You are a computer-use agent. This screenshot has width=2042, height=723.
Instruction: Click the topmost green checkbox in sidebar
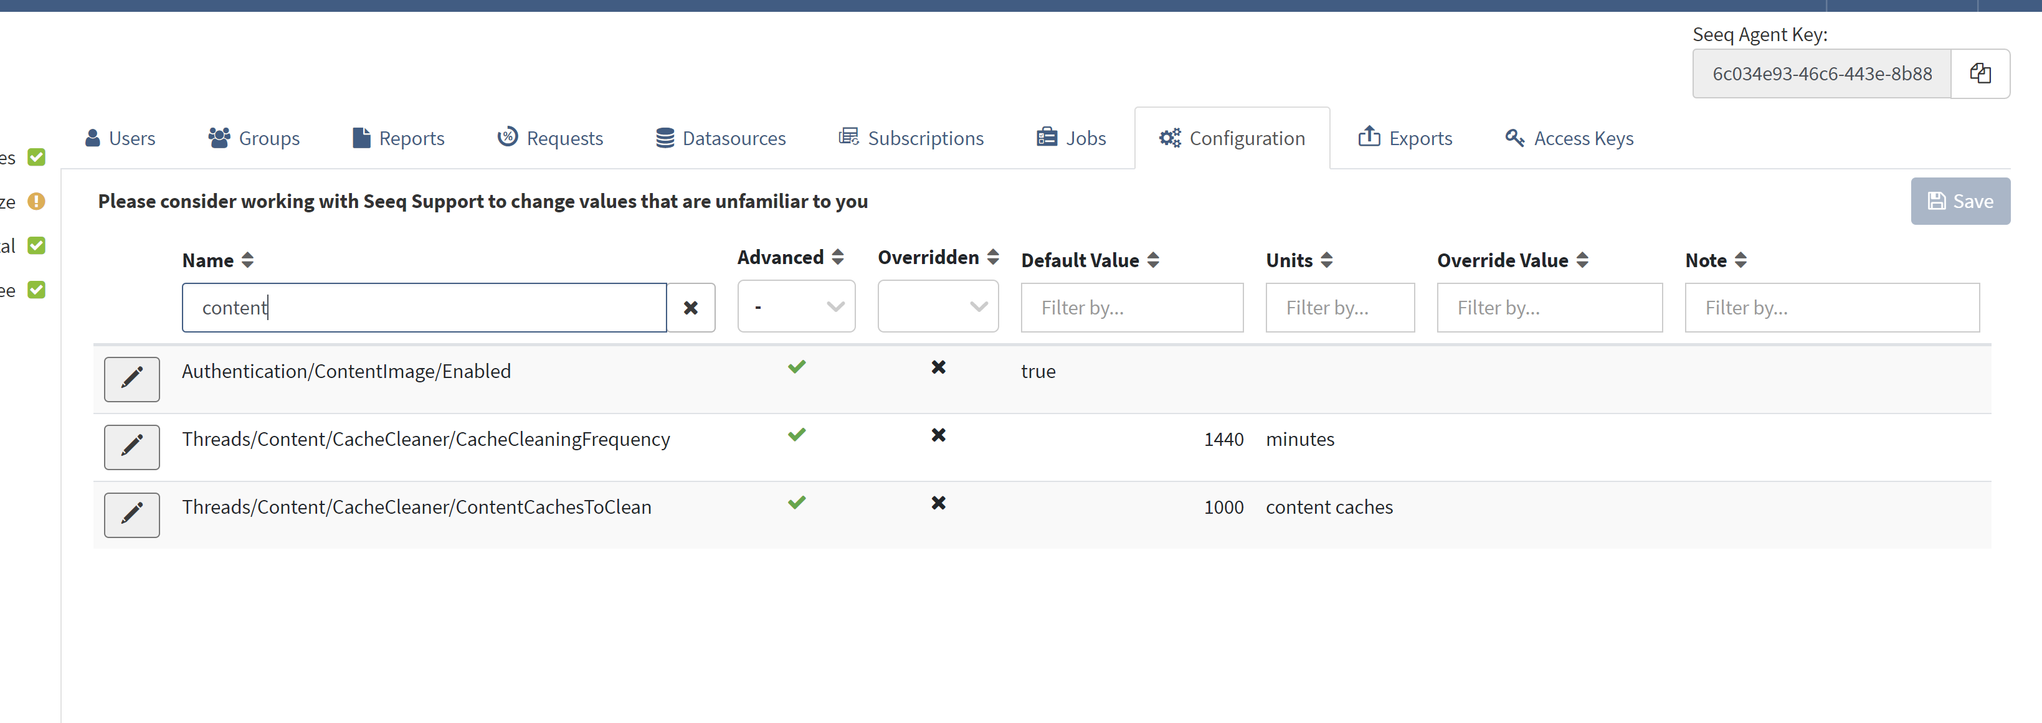click(37, 157)
